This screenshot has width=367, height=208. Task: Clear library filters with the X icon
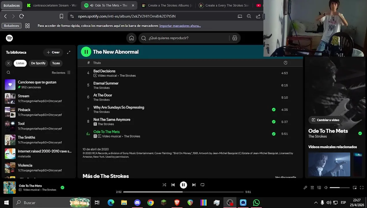point(8,63)
